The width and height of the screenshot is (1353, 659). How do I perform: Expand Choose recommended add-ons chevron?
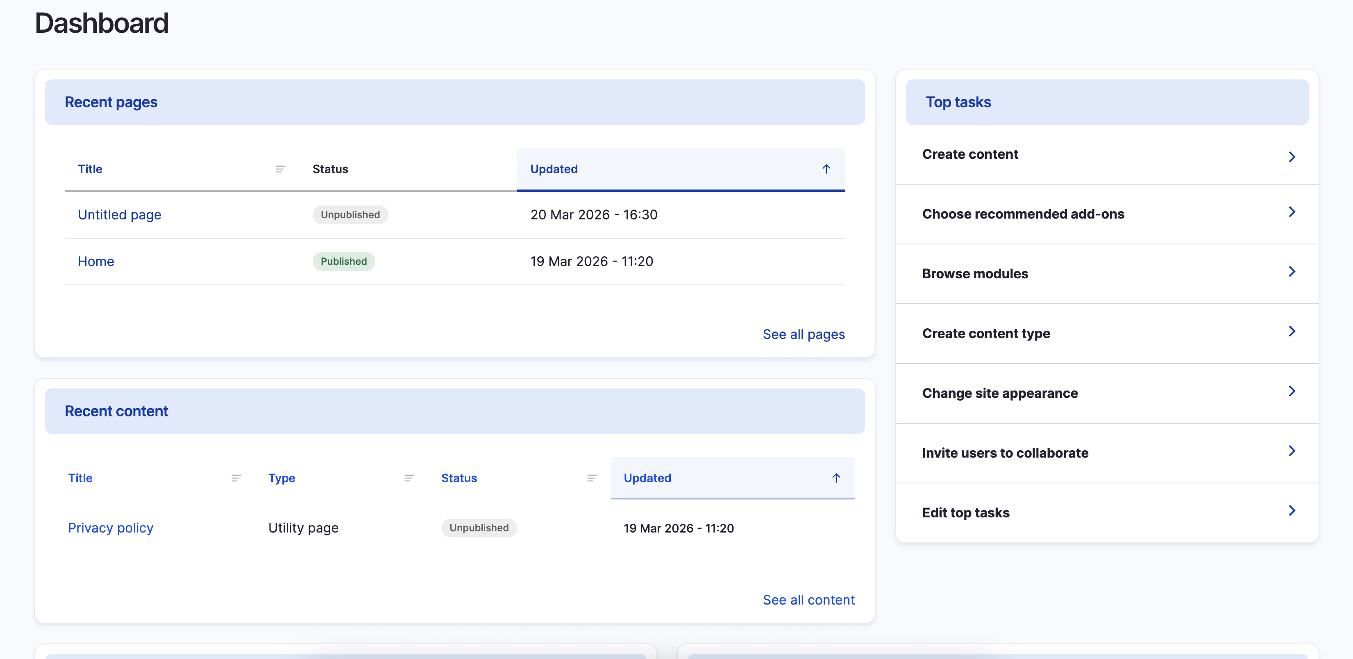(x=1292, y=212)
